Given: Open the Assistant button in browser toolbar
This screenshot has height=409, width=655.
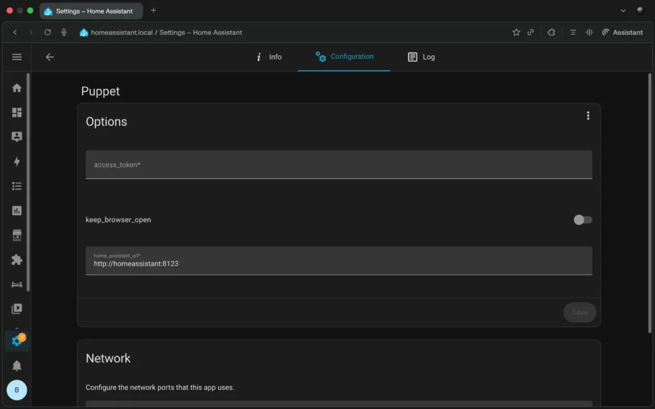Looking at the screenshot, I should [x=622, y=32].
